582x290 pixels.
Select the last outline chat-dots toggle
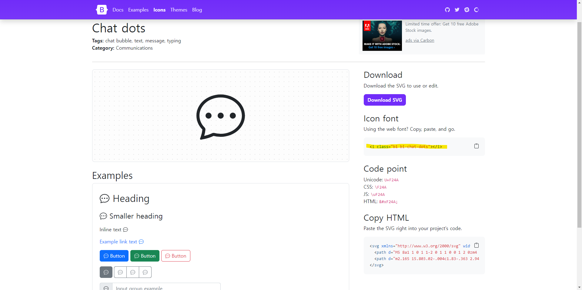[145, 272]
